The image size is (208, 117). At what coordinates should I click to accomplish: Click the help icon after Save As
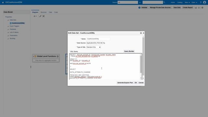(202, 7)
